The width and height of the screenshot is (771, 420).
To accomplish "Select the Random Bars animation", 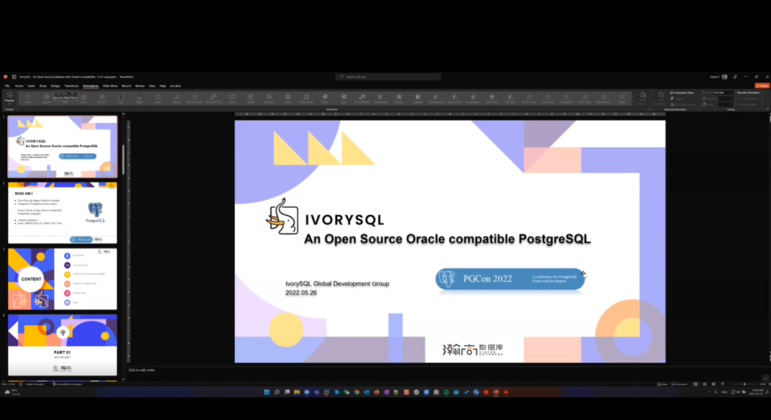I will click(195, 99).
